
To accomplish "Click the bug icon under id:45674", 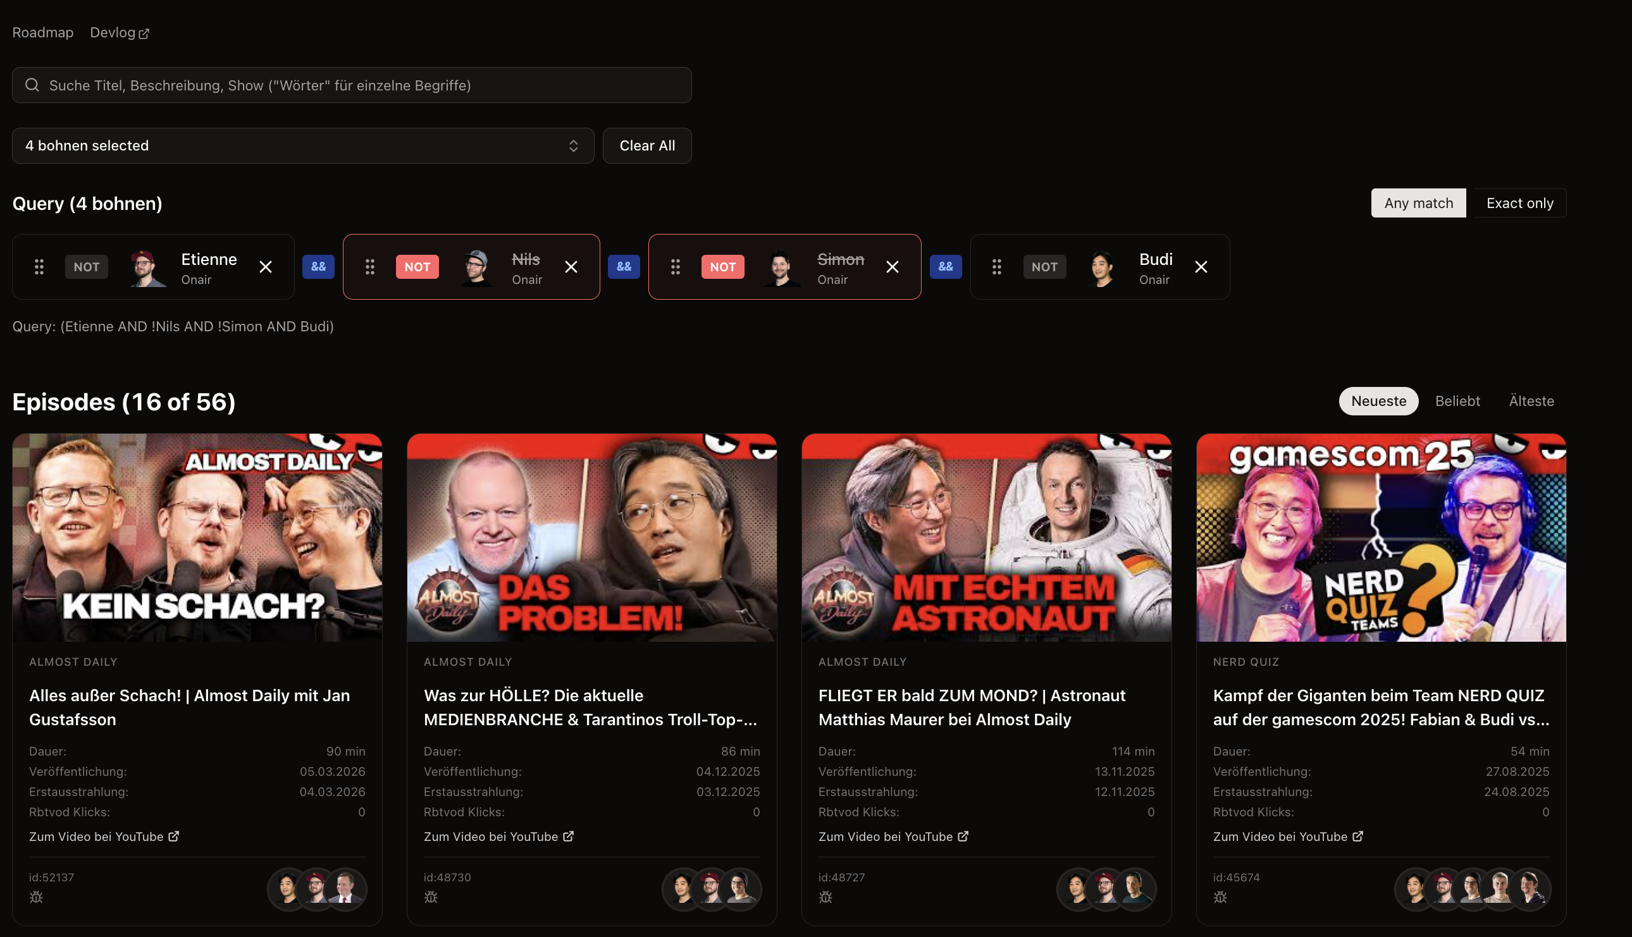I will [1220, 897].
